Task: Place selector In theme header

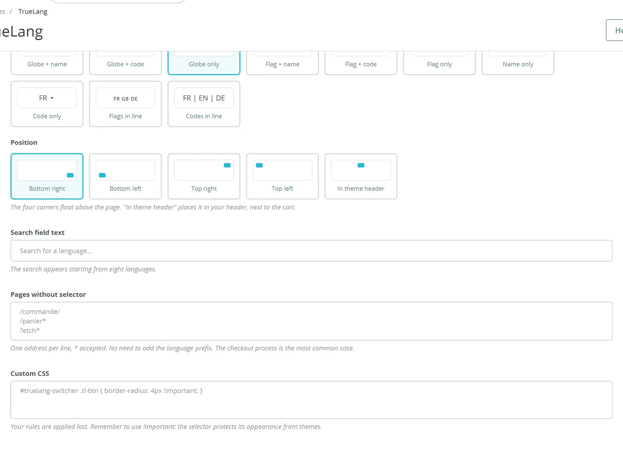Action: point(361,176)
